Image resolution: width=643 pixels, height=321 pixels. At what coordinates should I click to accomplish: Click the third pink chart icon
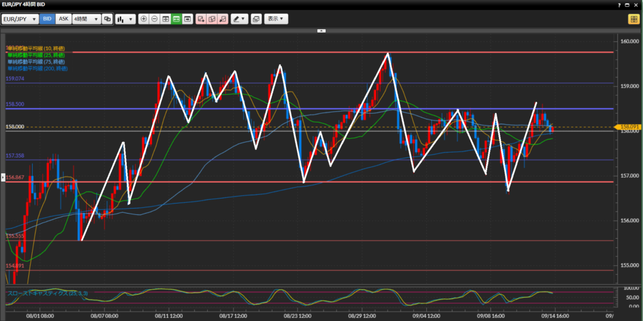[x=222, y=19]
